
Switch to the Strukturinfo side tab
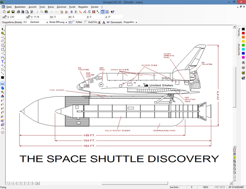239,50
